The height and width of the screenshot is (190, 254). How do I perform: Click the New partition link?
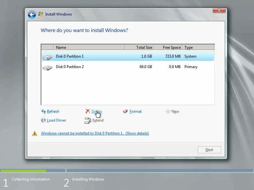point(175,111)
